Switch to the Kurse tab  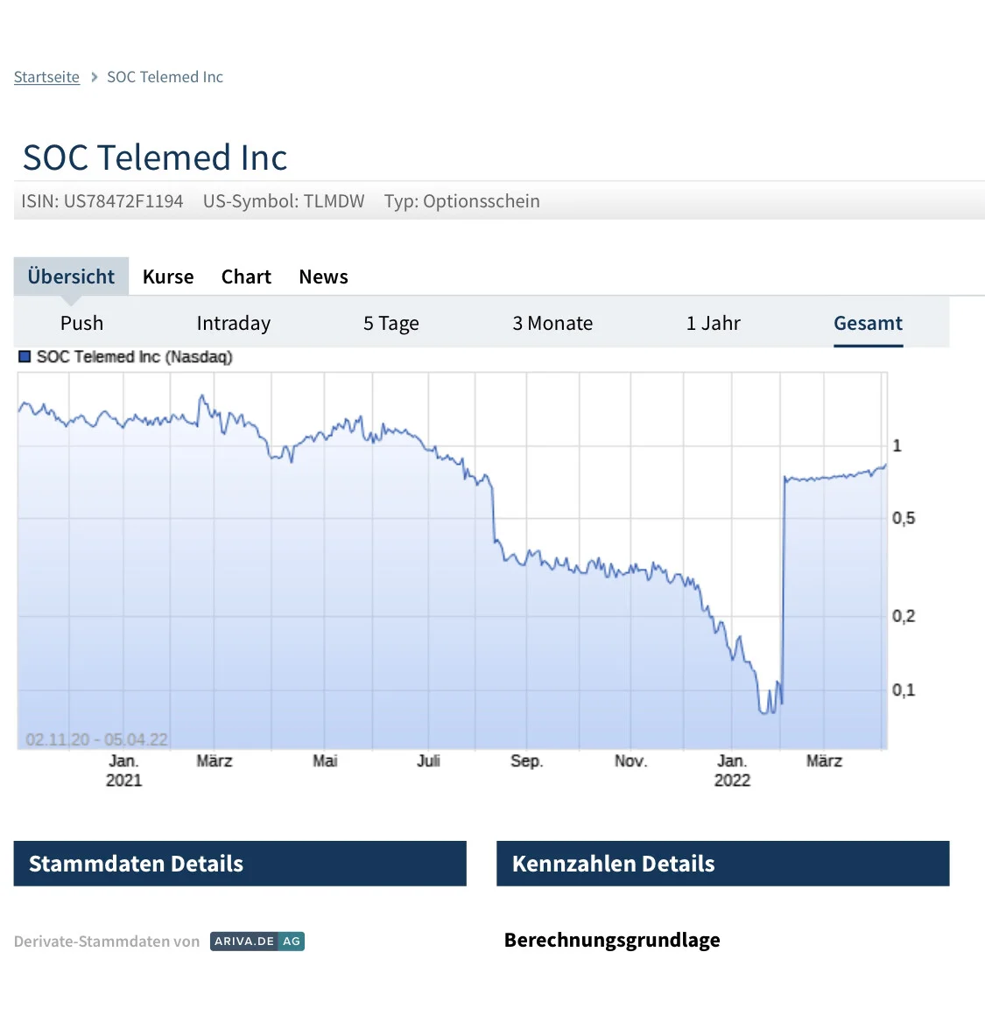[x=168, y=276]
